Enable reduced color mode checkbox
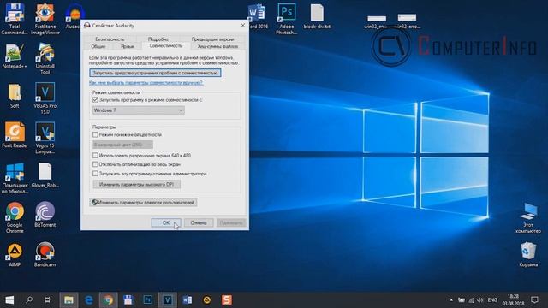This screenshot has width=548, height=308. (95, 134)
